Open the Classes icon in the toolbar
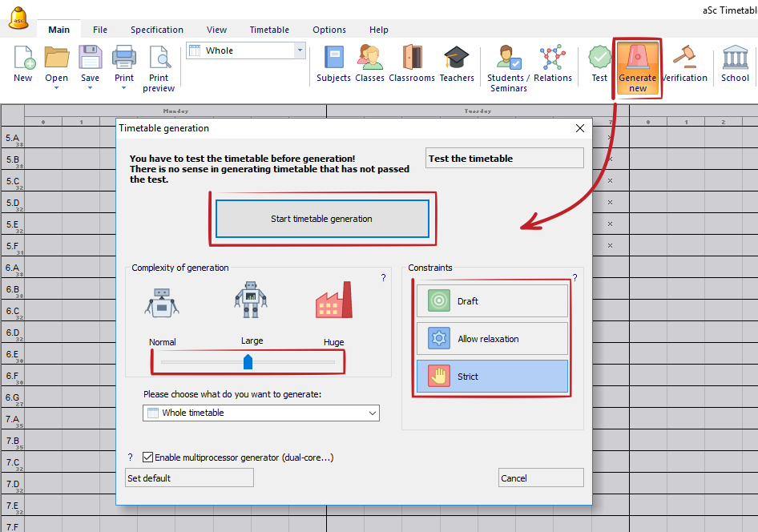This screenshot has height=532, width=758. pos(369,58)
